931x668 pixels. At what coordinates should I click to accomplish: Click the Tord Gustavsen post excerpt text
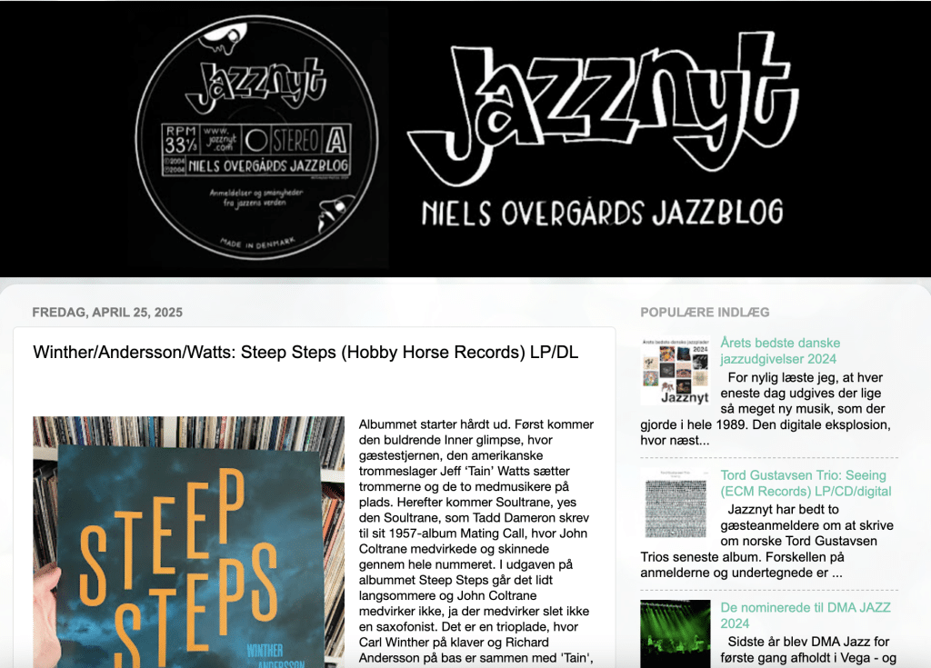click(x=767, y=541)
